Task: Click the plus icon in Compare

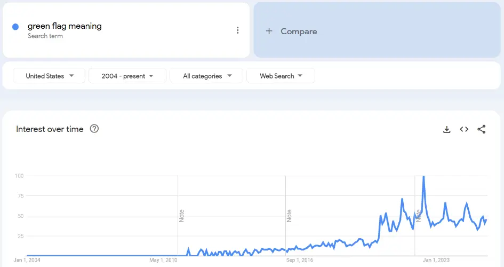Action: (x=269, y=32)
